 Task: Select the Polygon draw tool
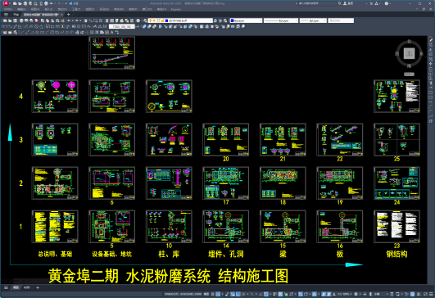coord(37,32)
